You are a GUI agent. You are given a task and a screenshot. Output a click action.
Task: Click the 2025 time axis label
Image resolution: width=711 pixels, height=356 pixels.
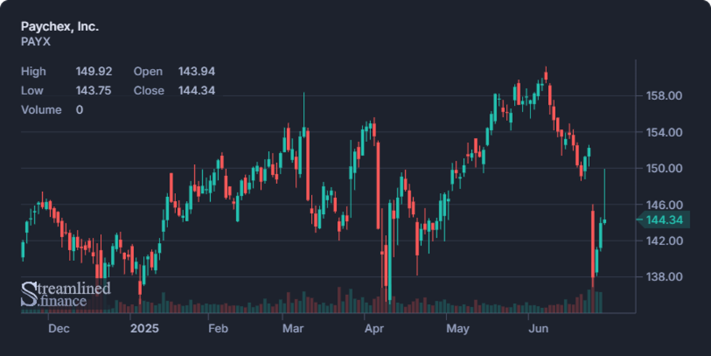coord(145,328)
